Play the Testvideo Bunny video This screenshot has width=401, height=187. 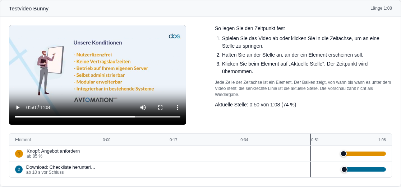(18, 108)
